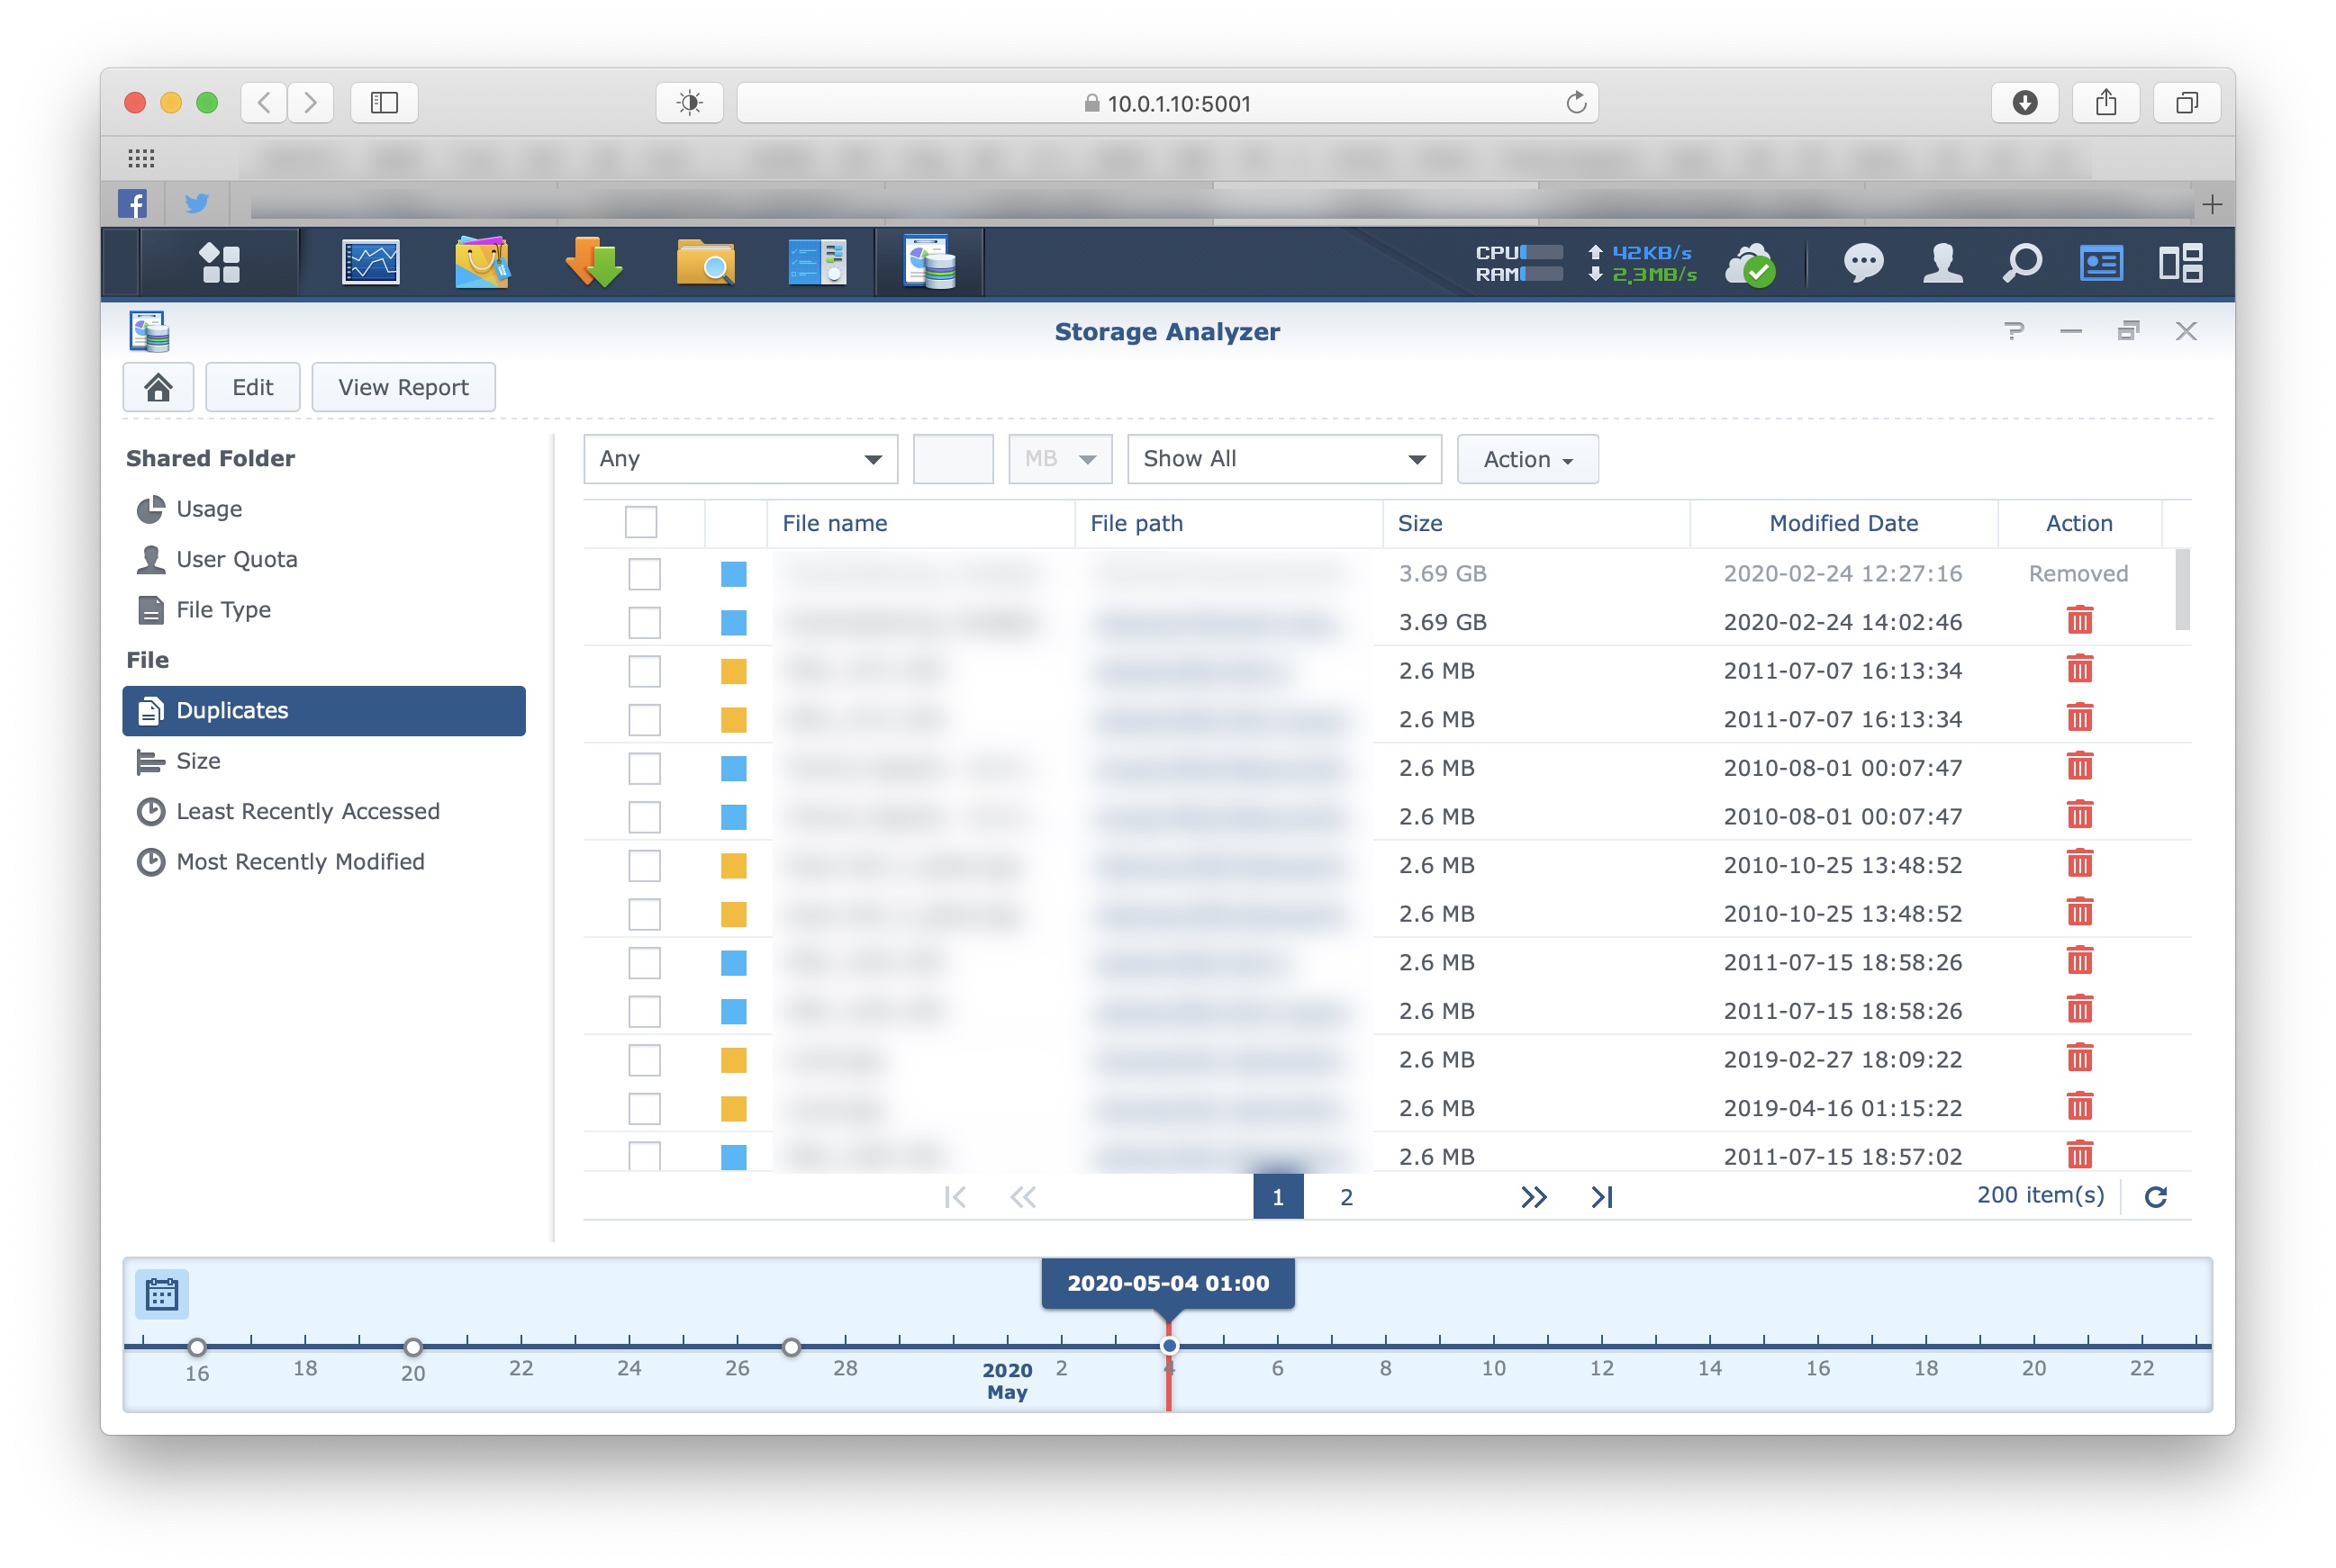Screen dimensions: 2336x1568
Task: Go to page 2 of results
Action: coord(1345,1197)
